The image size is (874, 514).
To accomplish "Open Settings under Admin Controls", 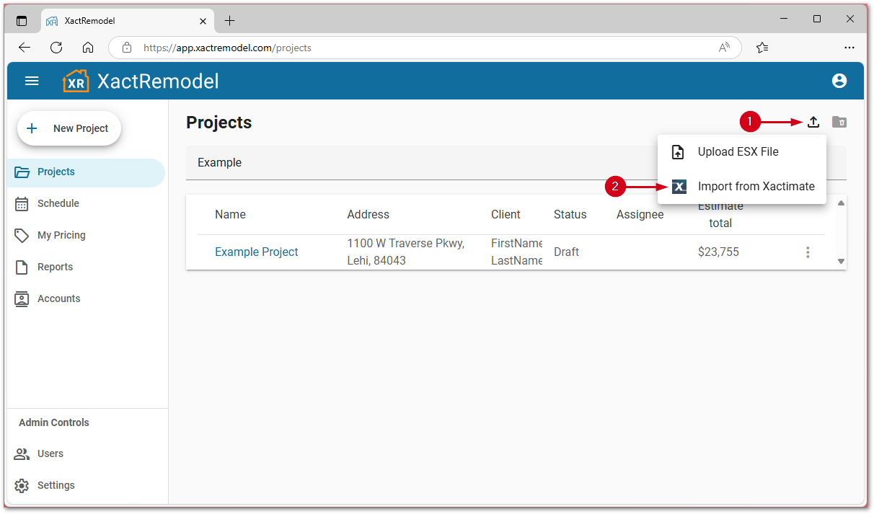I will pyautogui.click(x=86, y=486).
